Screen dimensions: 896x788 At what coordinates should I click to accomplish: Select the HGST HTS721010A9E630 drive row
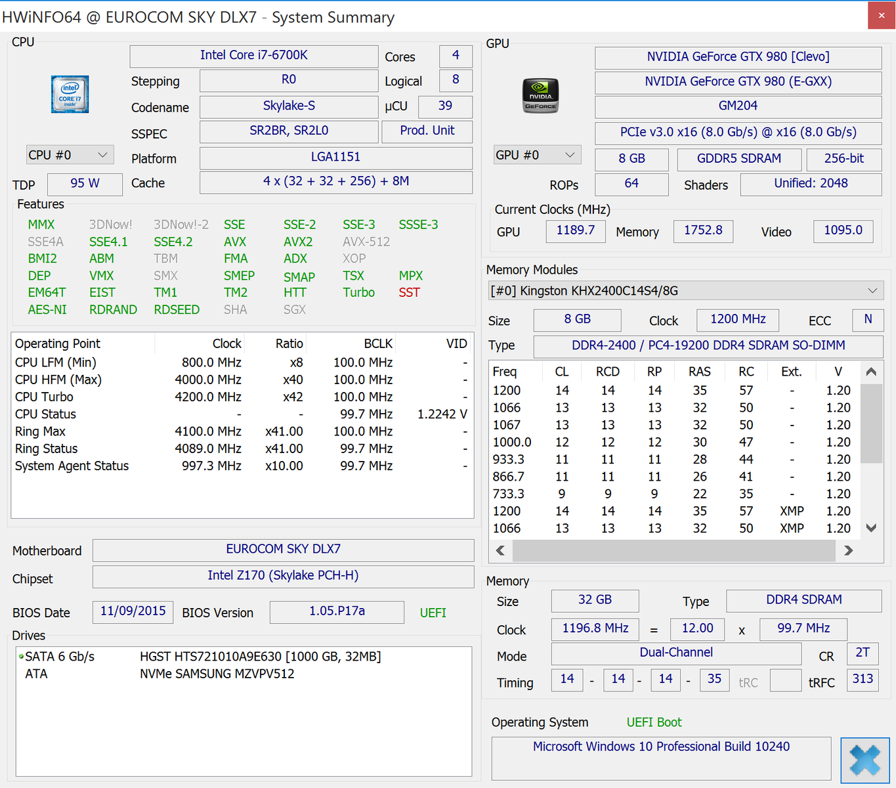coord(243,657)
